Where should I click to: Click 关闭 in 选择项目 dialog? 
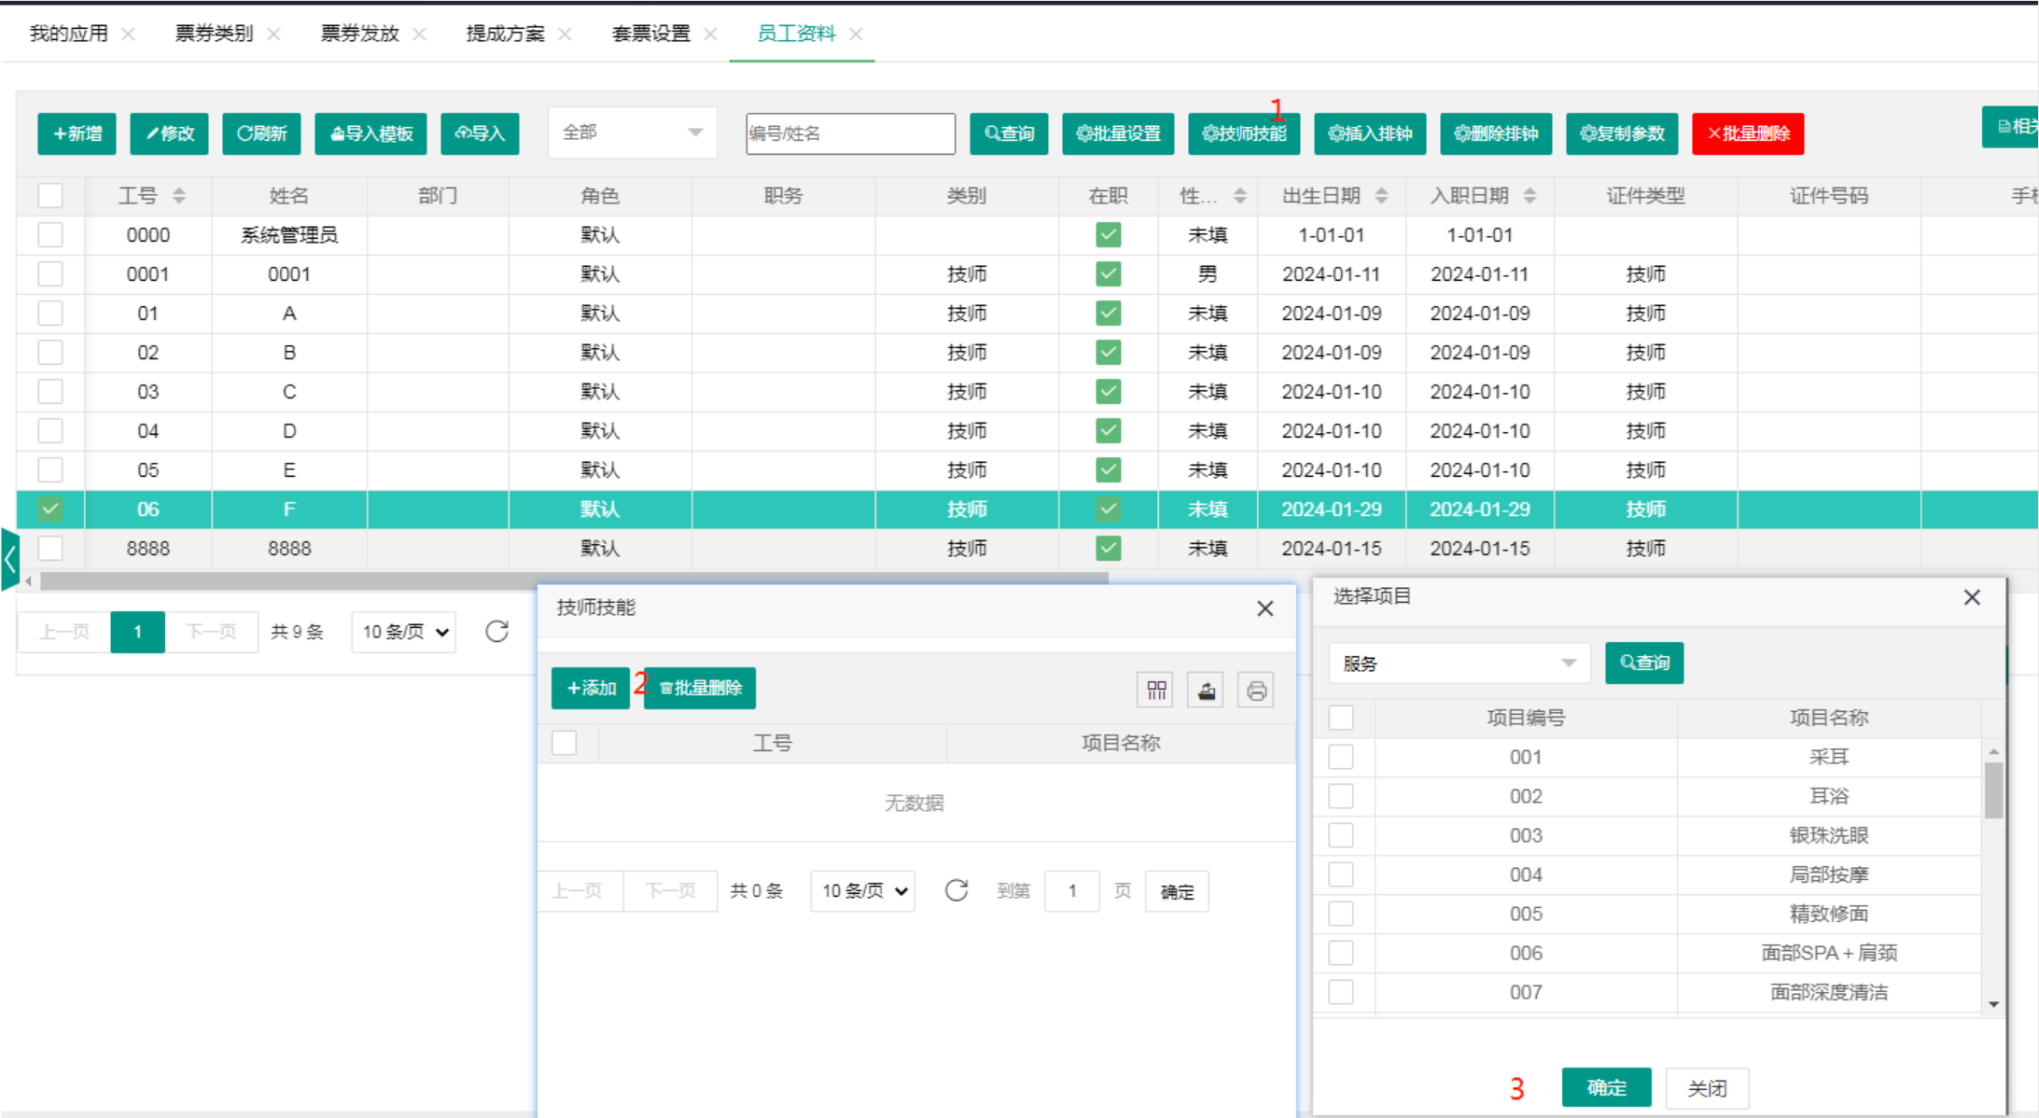(x=1707, y=1087)
